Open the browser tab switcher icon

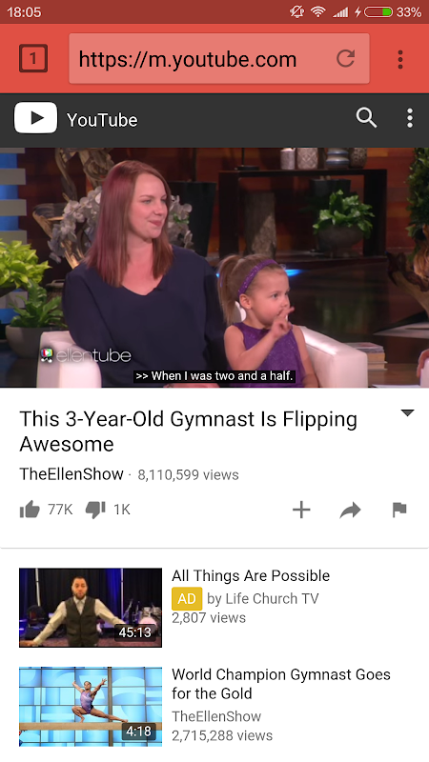(33, 59)
